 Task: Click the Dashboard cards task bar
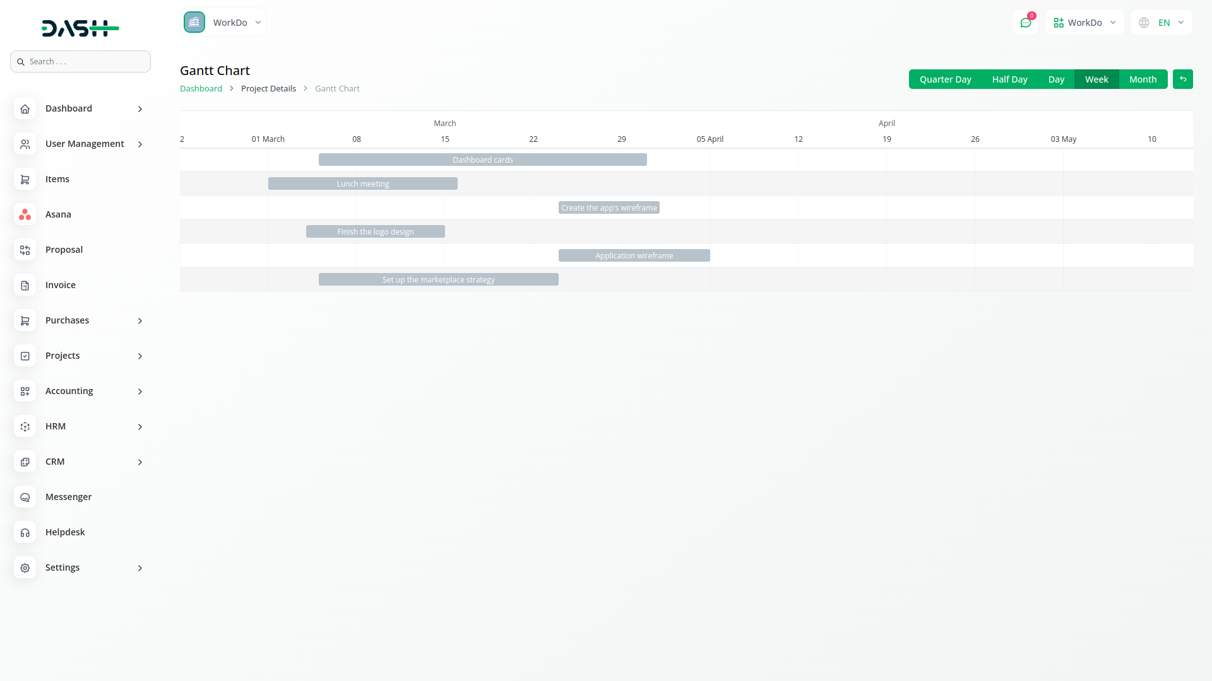pos(482,160)
